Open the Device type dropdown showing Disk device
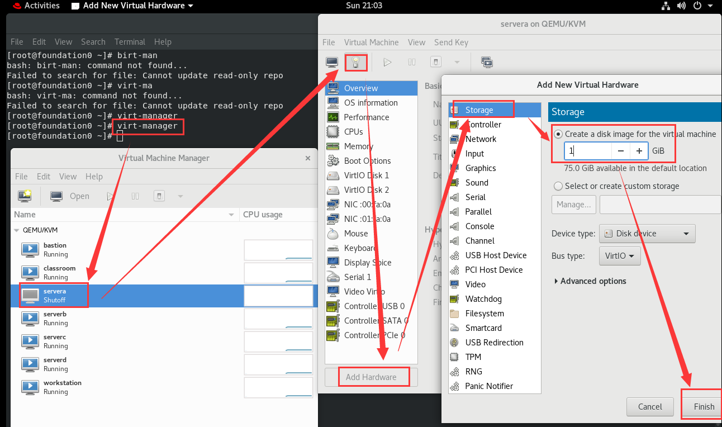Viewport: 722px width, 427px height. (647, 234)
